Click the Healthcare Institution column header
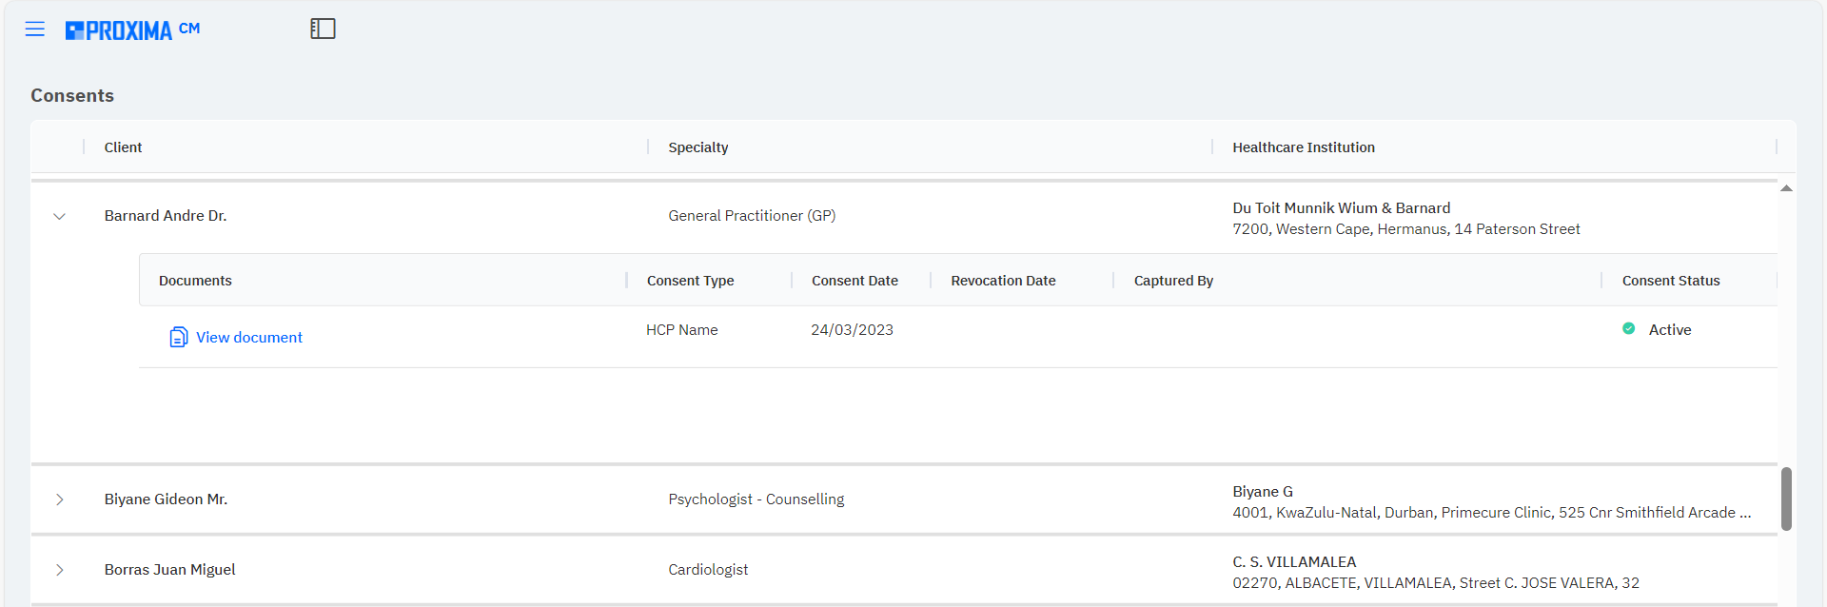 click(x=1303, y=147)
